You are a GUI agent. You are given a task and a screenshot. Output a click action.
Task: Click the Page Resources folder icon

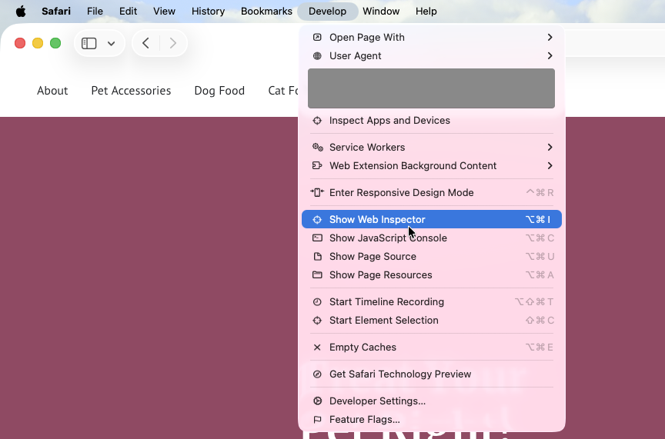(x=317, y=274)
